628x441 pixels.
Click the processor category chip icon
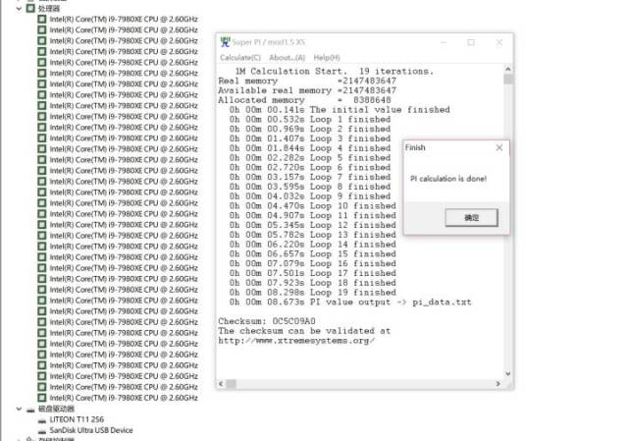point(30,8)
